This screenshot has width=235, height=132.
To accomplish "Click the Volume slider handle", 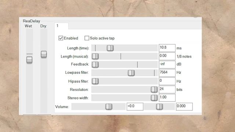I will tap(109, 107).
